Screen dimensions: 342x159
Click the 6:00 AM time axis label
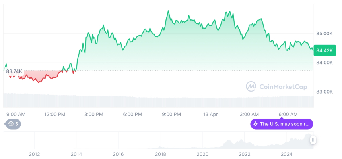click(x=288, y=114)
